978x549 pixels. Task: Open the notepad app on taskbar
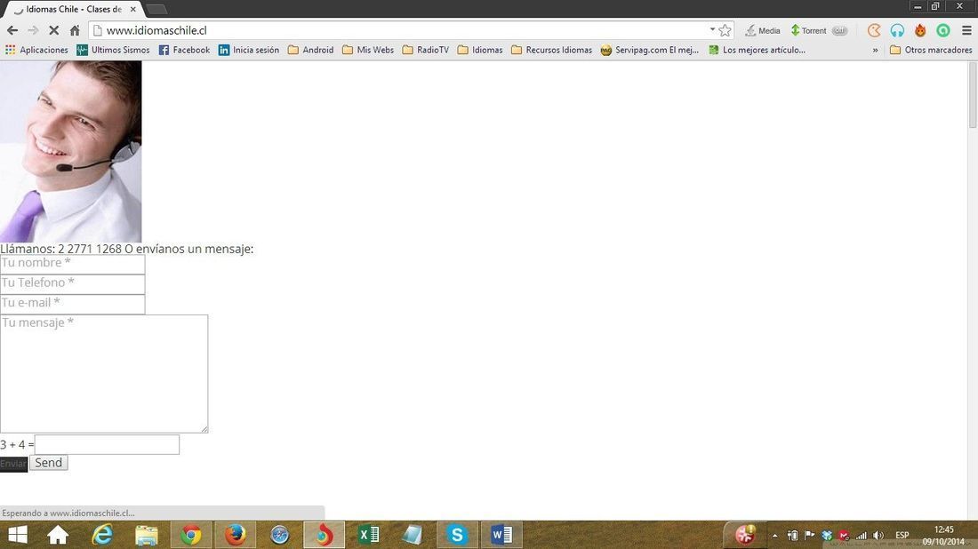(x=413, y=535)
